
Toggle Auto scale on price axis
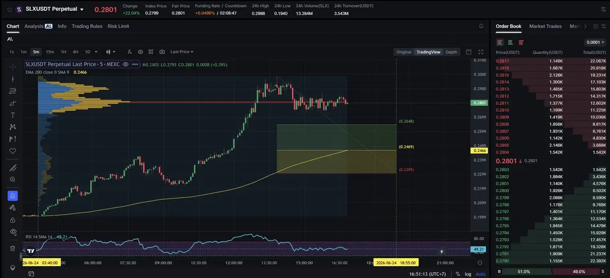(480, 273)
